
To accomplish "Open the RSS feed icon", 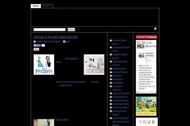I will (x=155, y=29).
